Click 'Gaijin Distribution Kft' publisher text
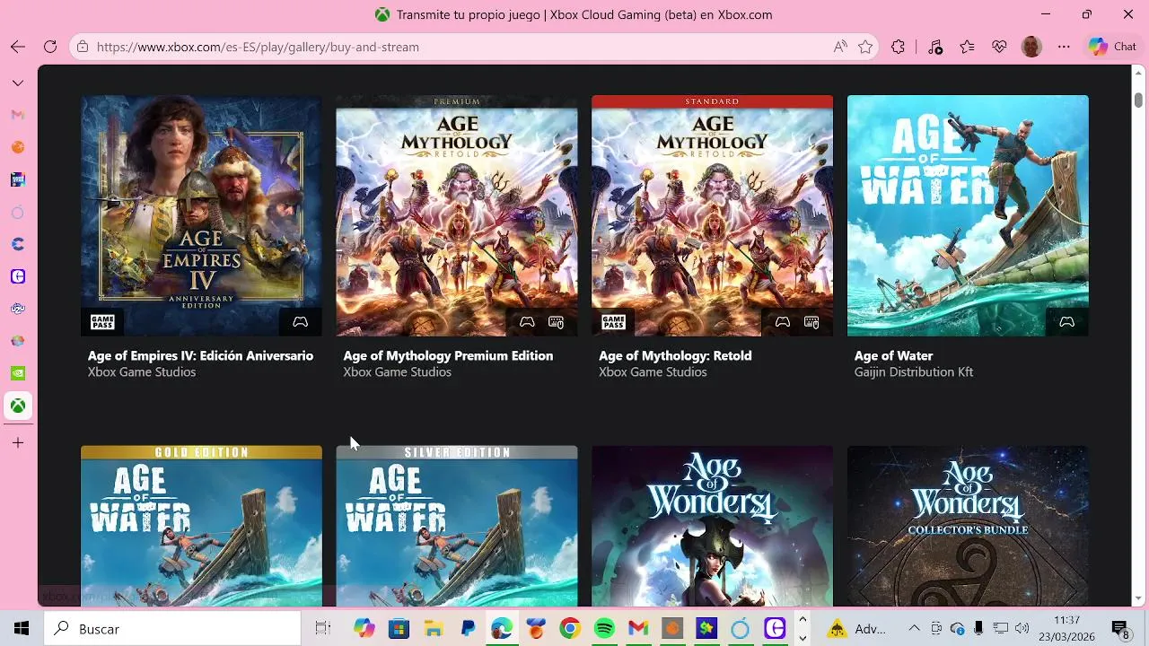Image resolution: width=1149 pixels, height=646 pixels. [x=914, y=371]
